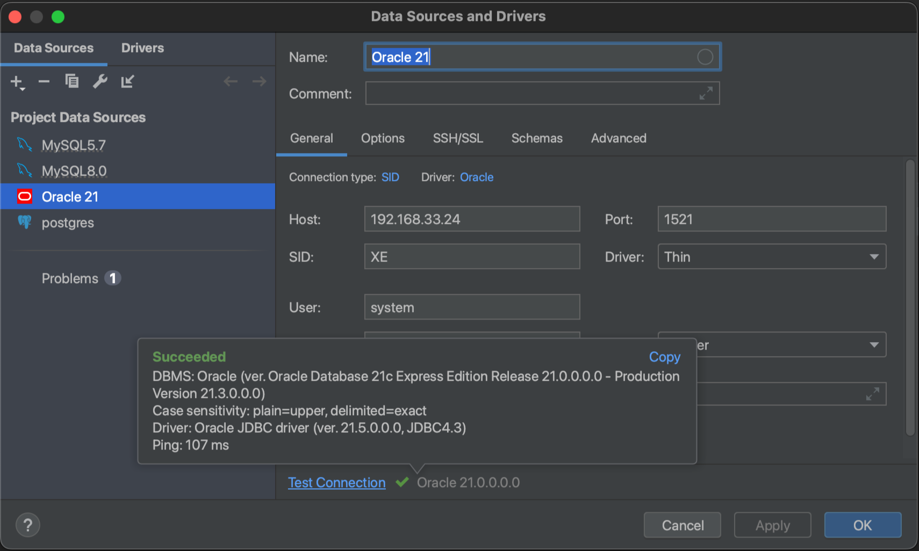The width and height of the screenshot is (919, 551).
Task: Click the OK button
Action: click(x=863, y=525)
